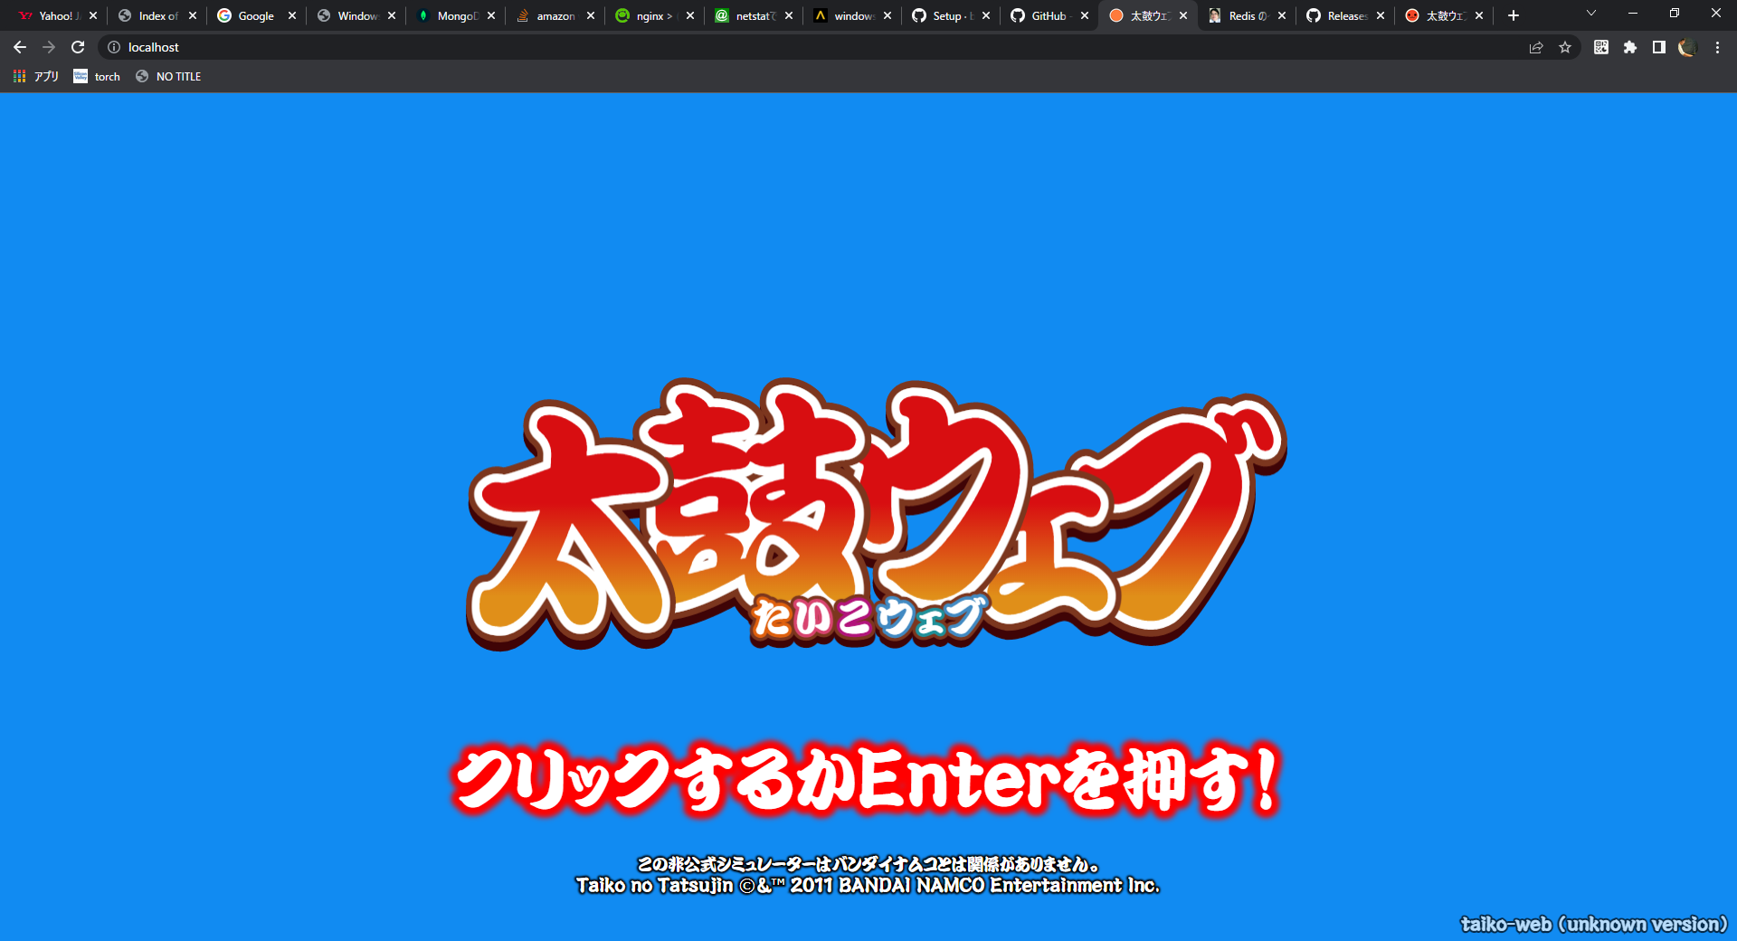
Task: Open the Extensions puzzle icon
Action: coord(1630,47)
